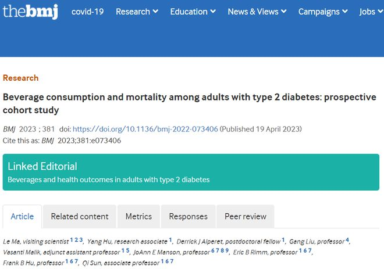Viewport: 384px width, 269px height.
Task: Switch to the Related content tab
Action: 80,217
